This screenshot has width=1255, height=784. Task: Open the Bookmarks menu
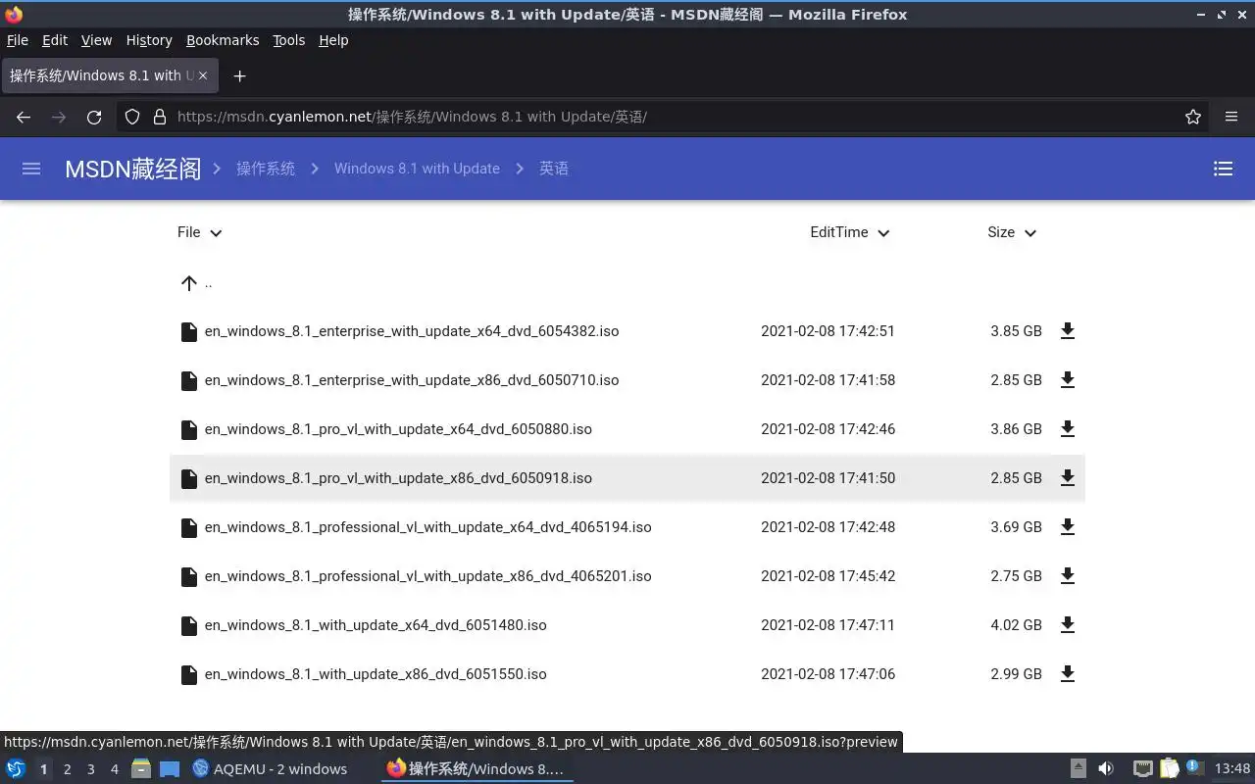[x=223, y=40]
